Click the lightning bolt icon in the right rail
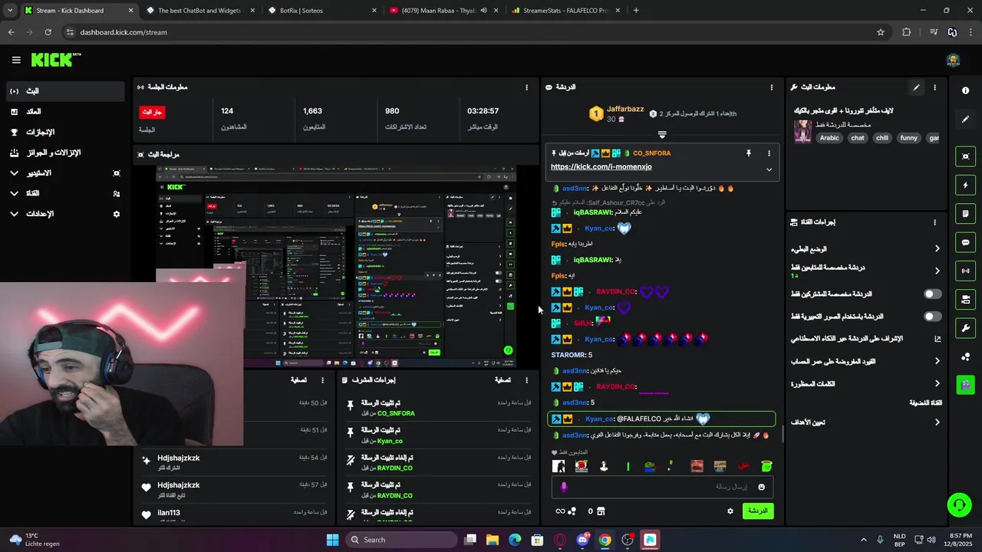982x552 pixels. click(965, 185)
